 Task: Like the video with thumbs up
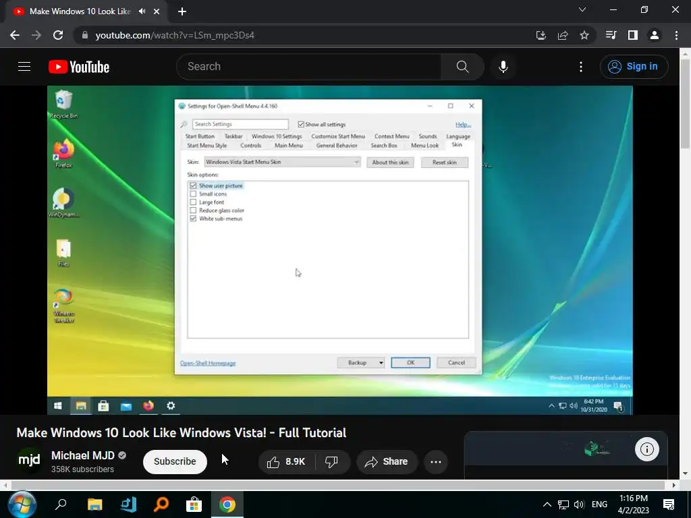[286, 461]
